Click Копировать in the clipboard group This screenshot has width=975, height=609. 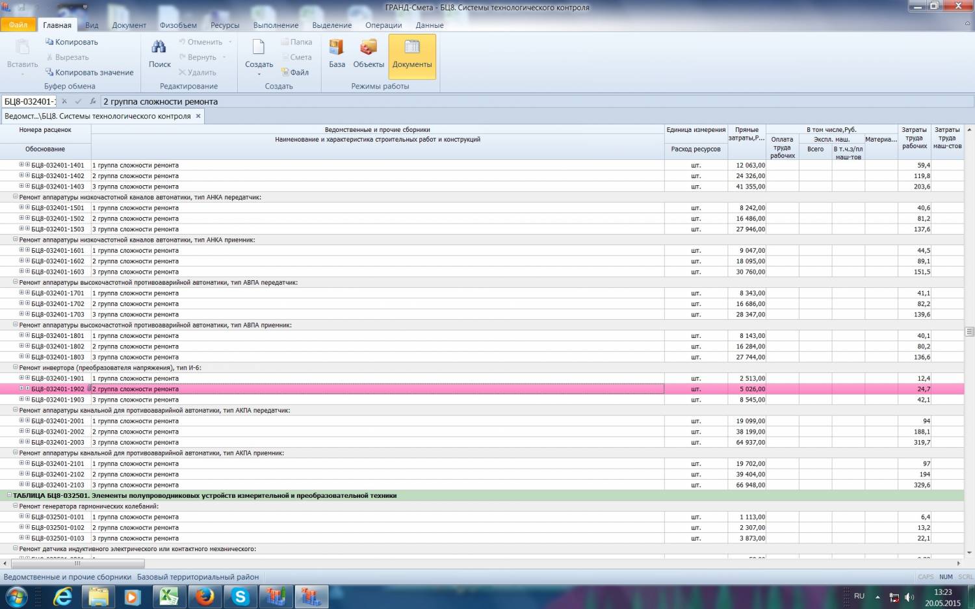coord(71,42)
